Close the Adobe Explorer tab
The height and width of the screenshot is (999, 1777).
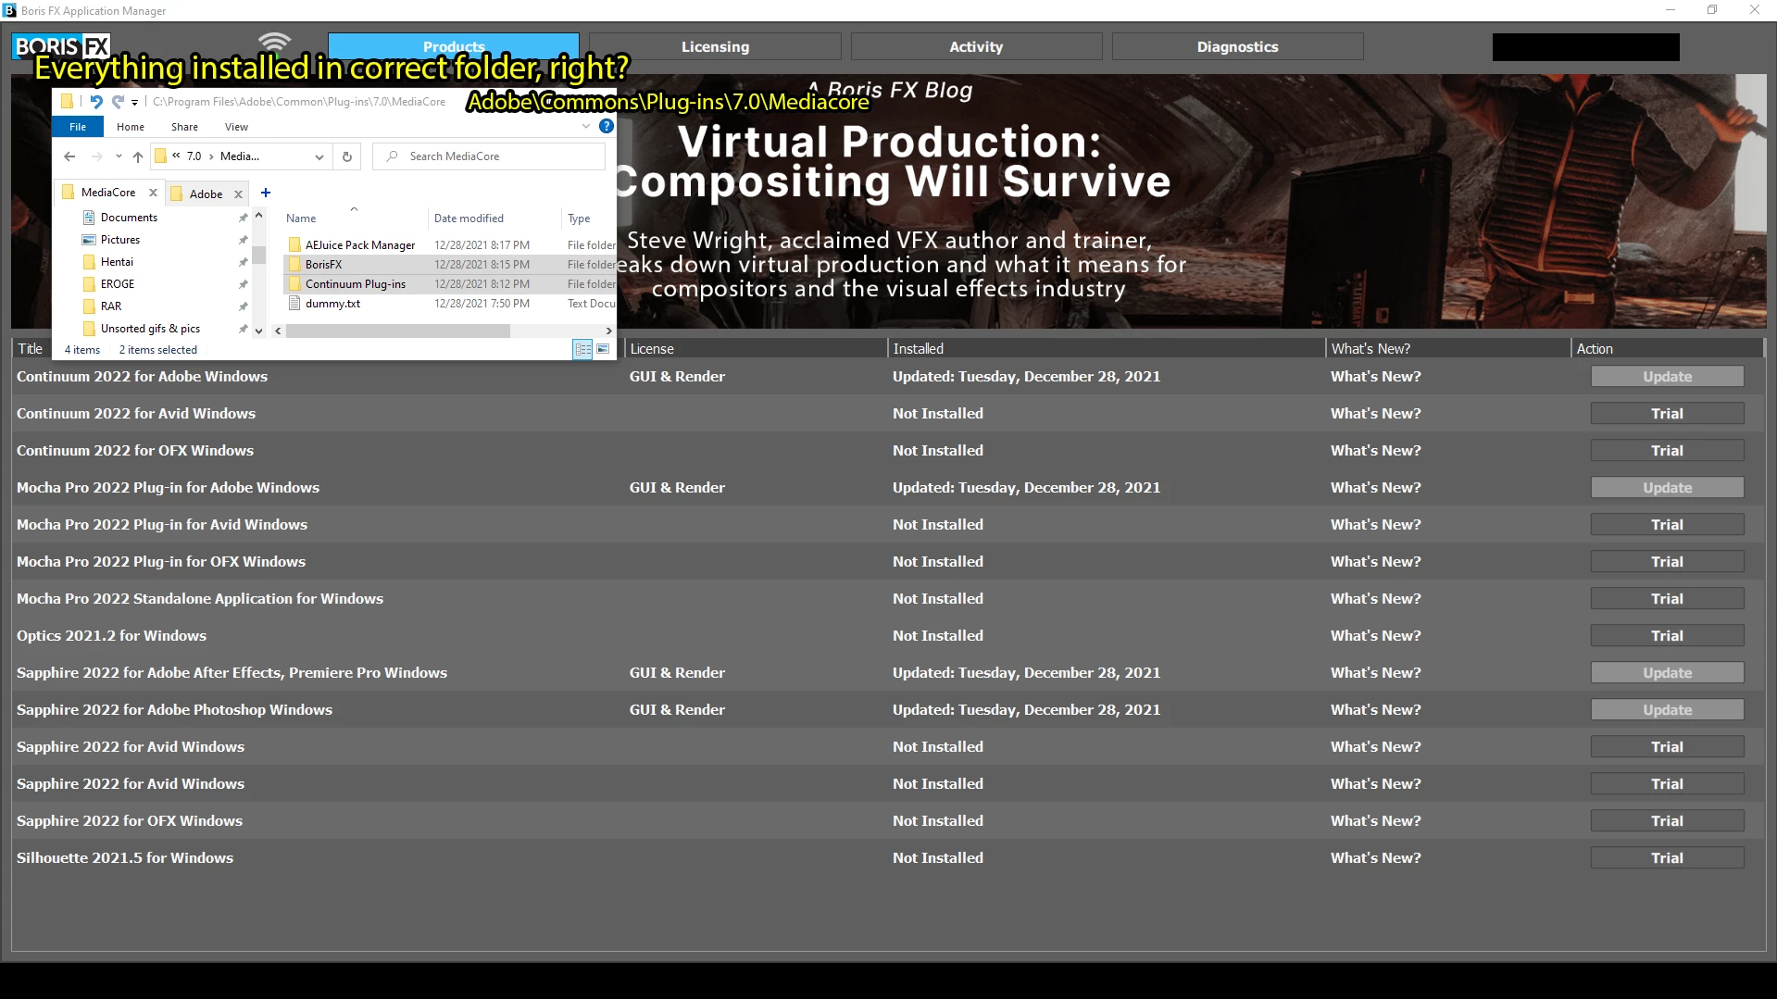pos(238,194)
